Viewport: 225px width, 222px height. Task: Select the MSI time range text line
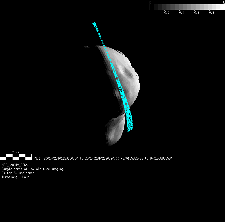click(103, 158)
